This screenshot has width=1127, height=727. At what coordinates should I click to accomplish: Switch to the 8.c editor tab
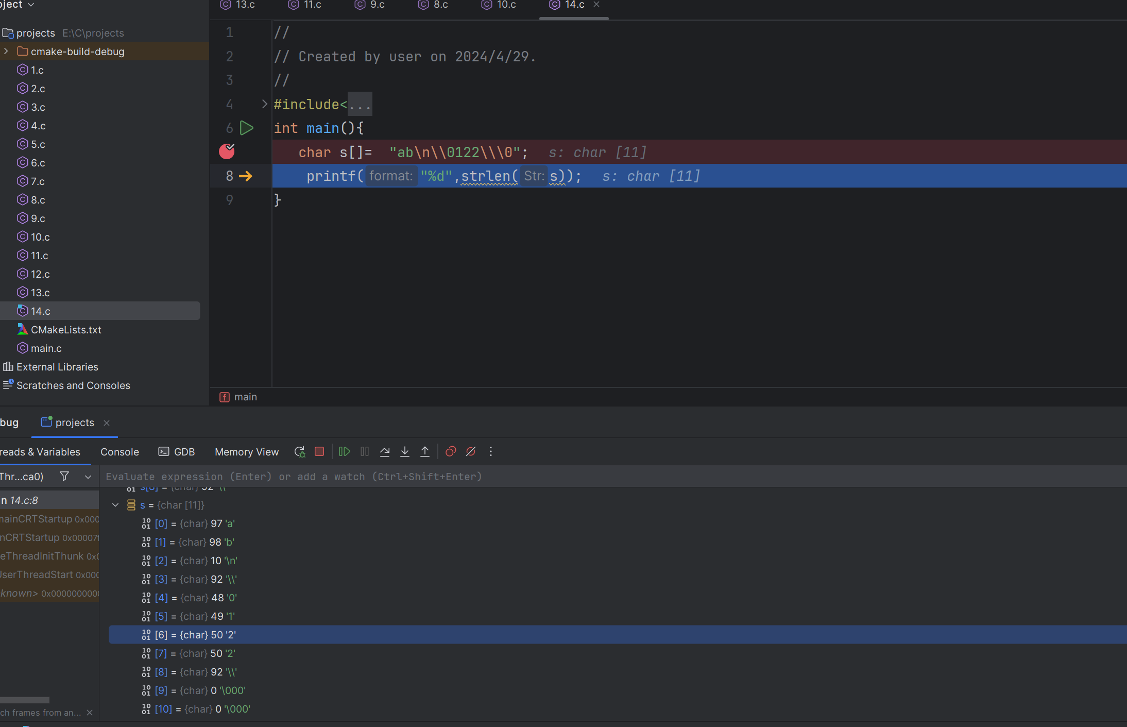pyautogui.click(x=433, y=5)
